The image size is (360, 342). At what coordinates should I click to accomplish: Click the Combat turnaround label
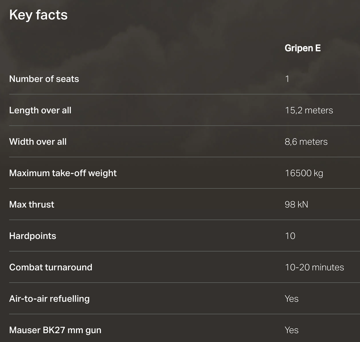pyautogui.click(x=51, y=267)
